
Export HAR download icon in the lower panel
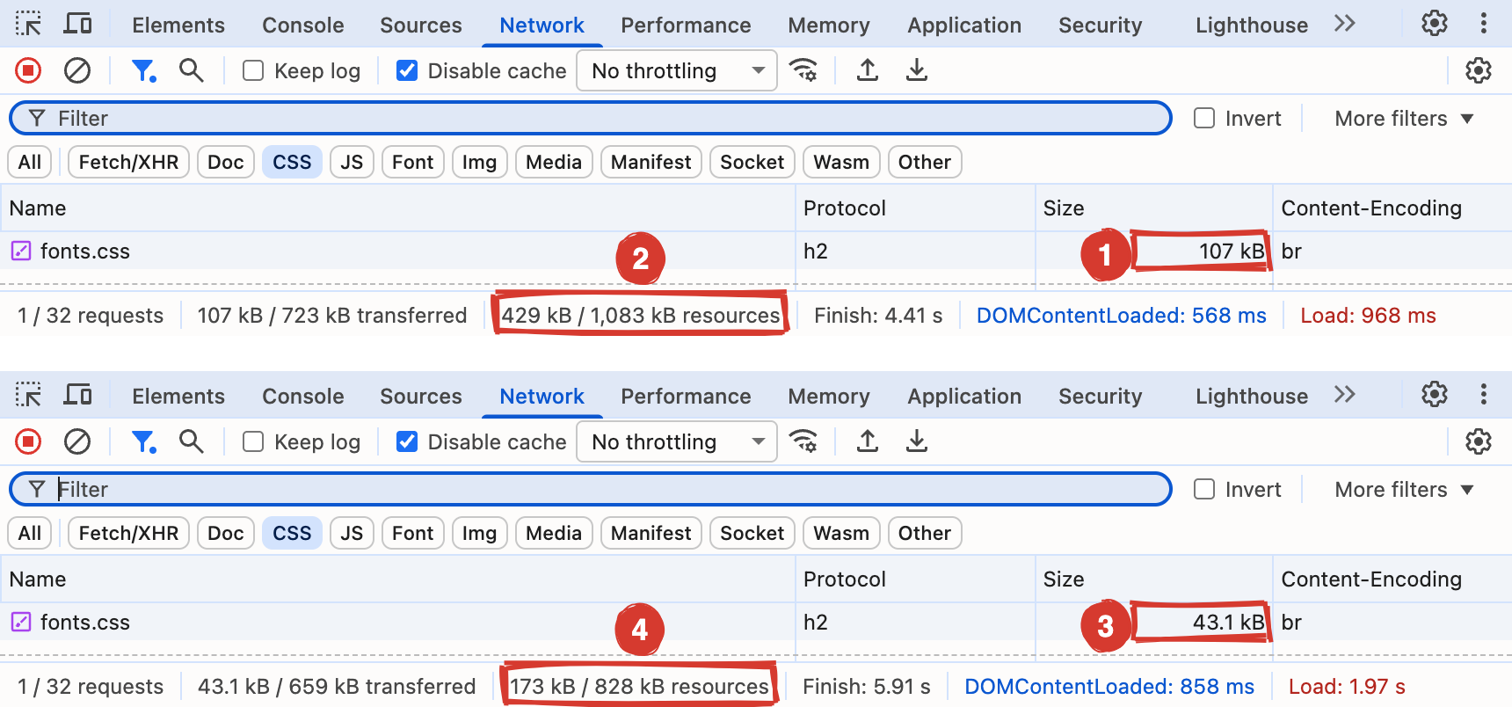tap(917, 441)
